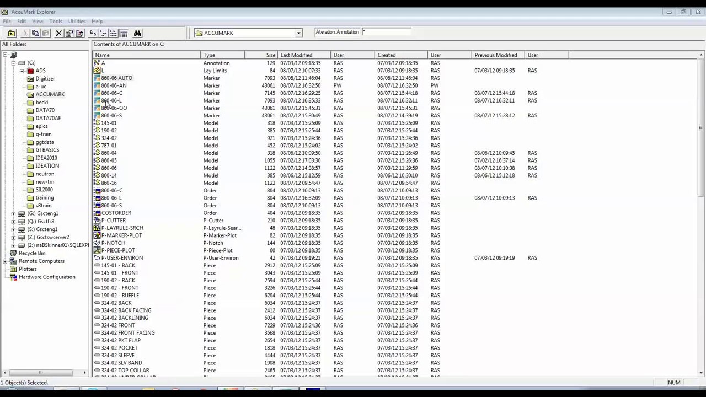706x397 pixels.
Task: Select the GTBASICS folder
Action: (x=47, y=150)
